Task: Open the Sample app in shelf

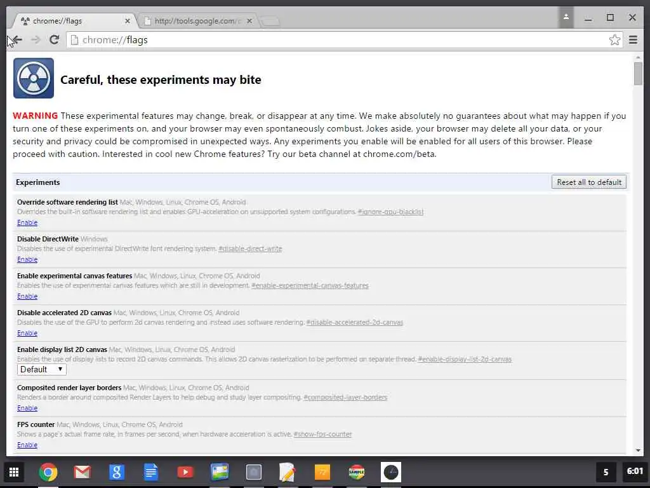Action: pos(357,472)
